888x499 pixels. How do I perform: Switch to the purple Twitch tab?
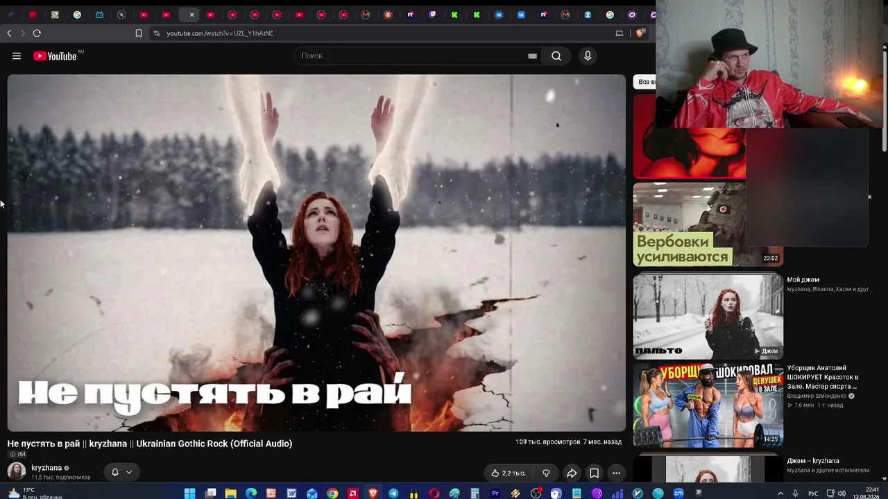[432, 15]
